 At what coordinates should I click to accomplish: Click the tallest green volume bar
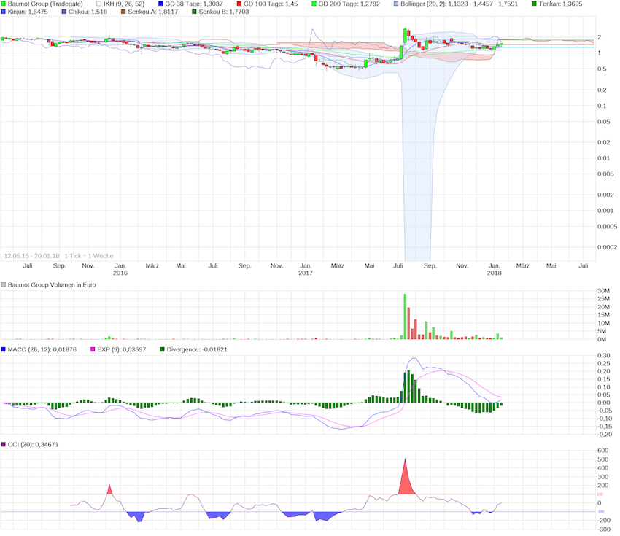point(405,316)
